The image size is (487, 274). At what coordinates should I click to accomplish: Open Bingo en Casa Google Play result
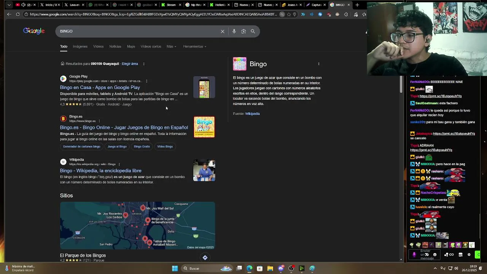click(100, 87)
